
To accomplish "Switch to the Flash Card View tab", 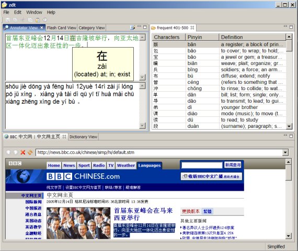I will (62, 28).
